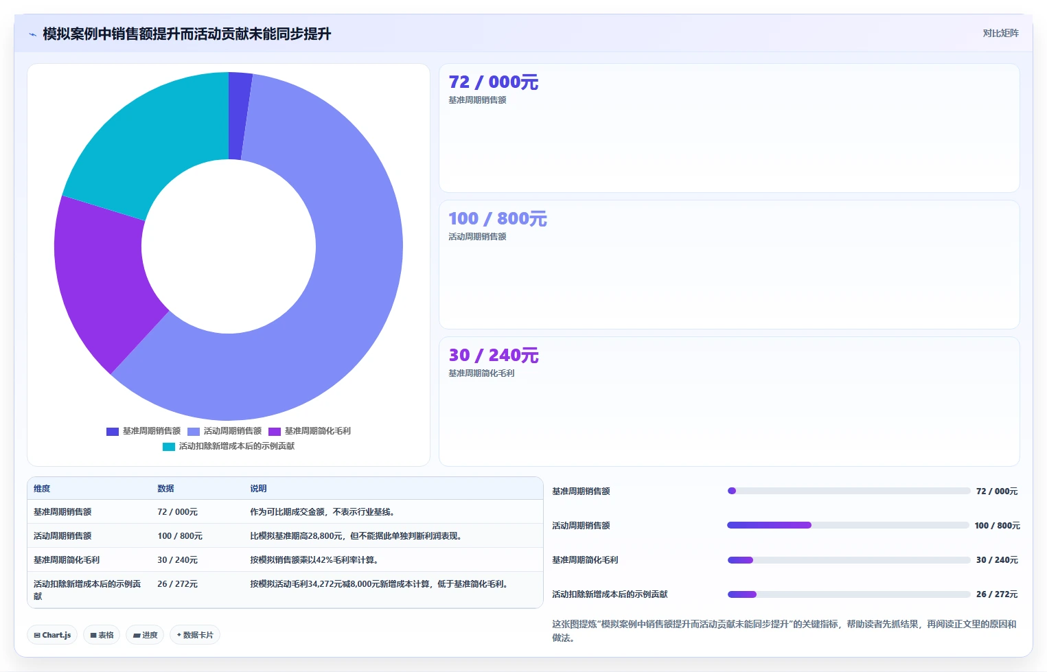Screen dimensions: 1047x672
Task: Select the 基准周期销售额 table row label
Action: coord(62,512)
